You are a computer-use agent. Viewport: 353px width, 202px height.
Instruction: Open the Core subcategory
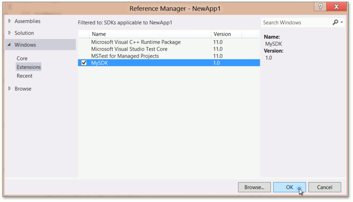point(22,59)
